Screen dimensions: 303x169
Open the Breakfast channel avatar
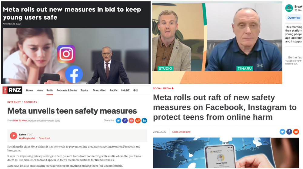[x=289, y=8]
